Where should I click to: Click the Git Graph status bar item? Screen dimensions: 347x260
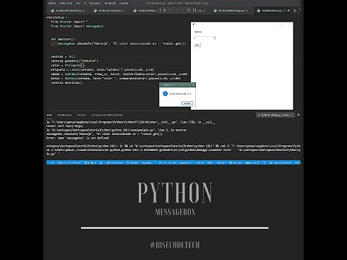point(132,163)
